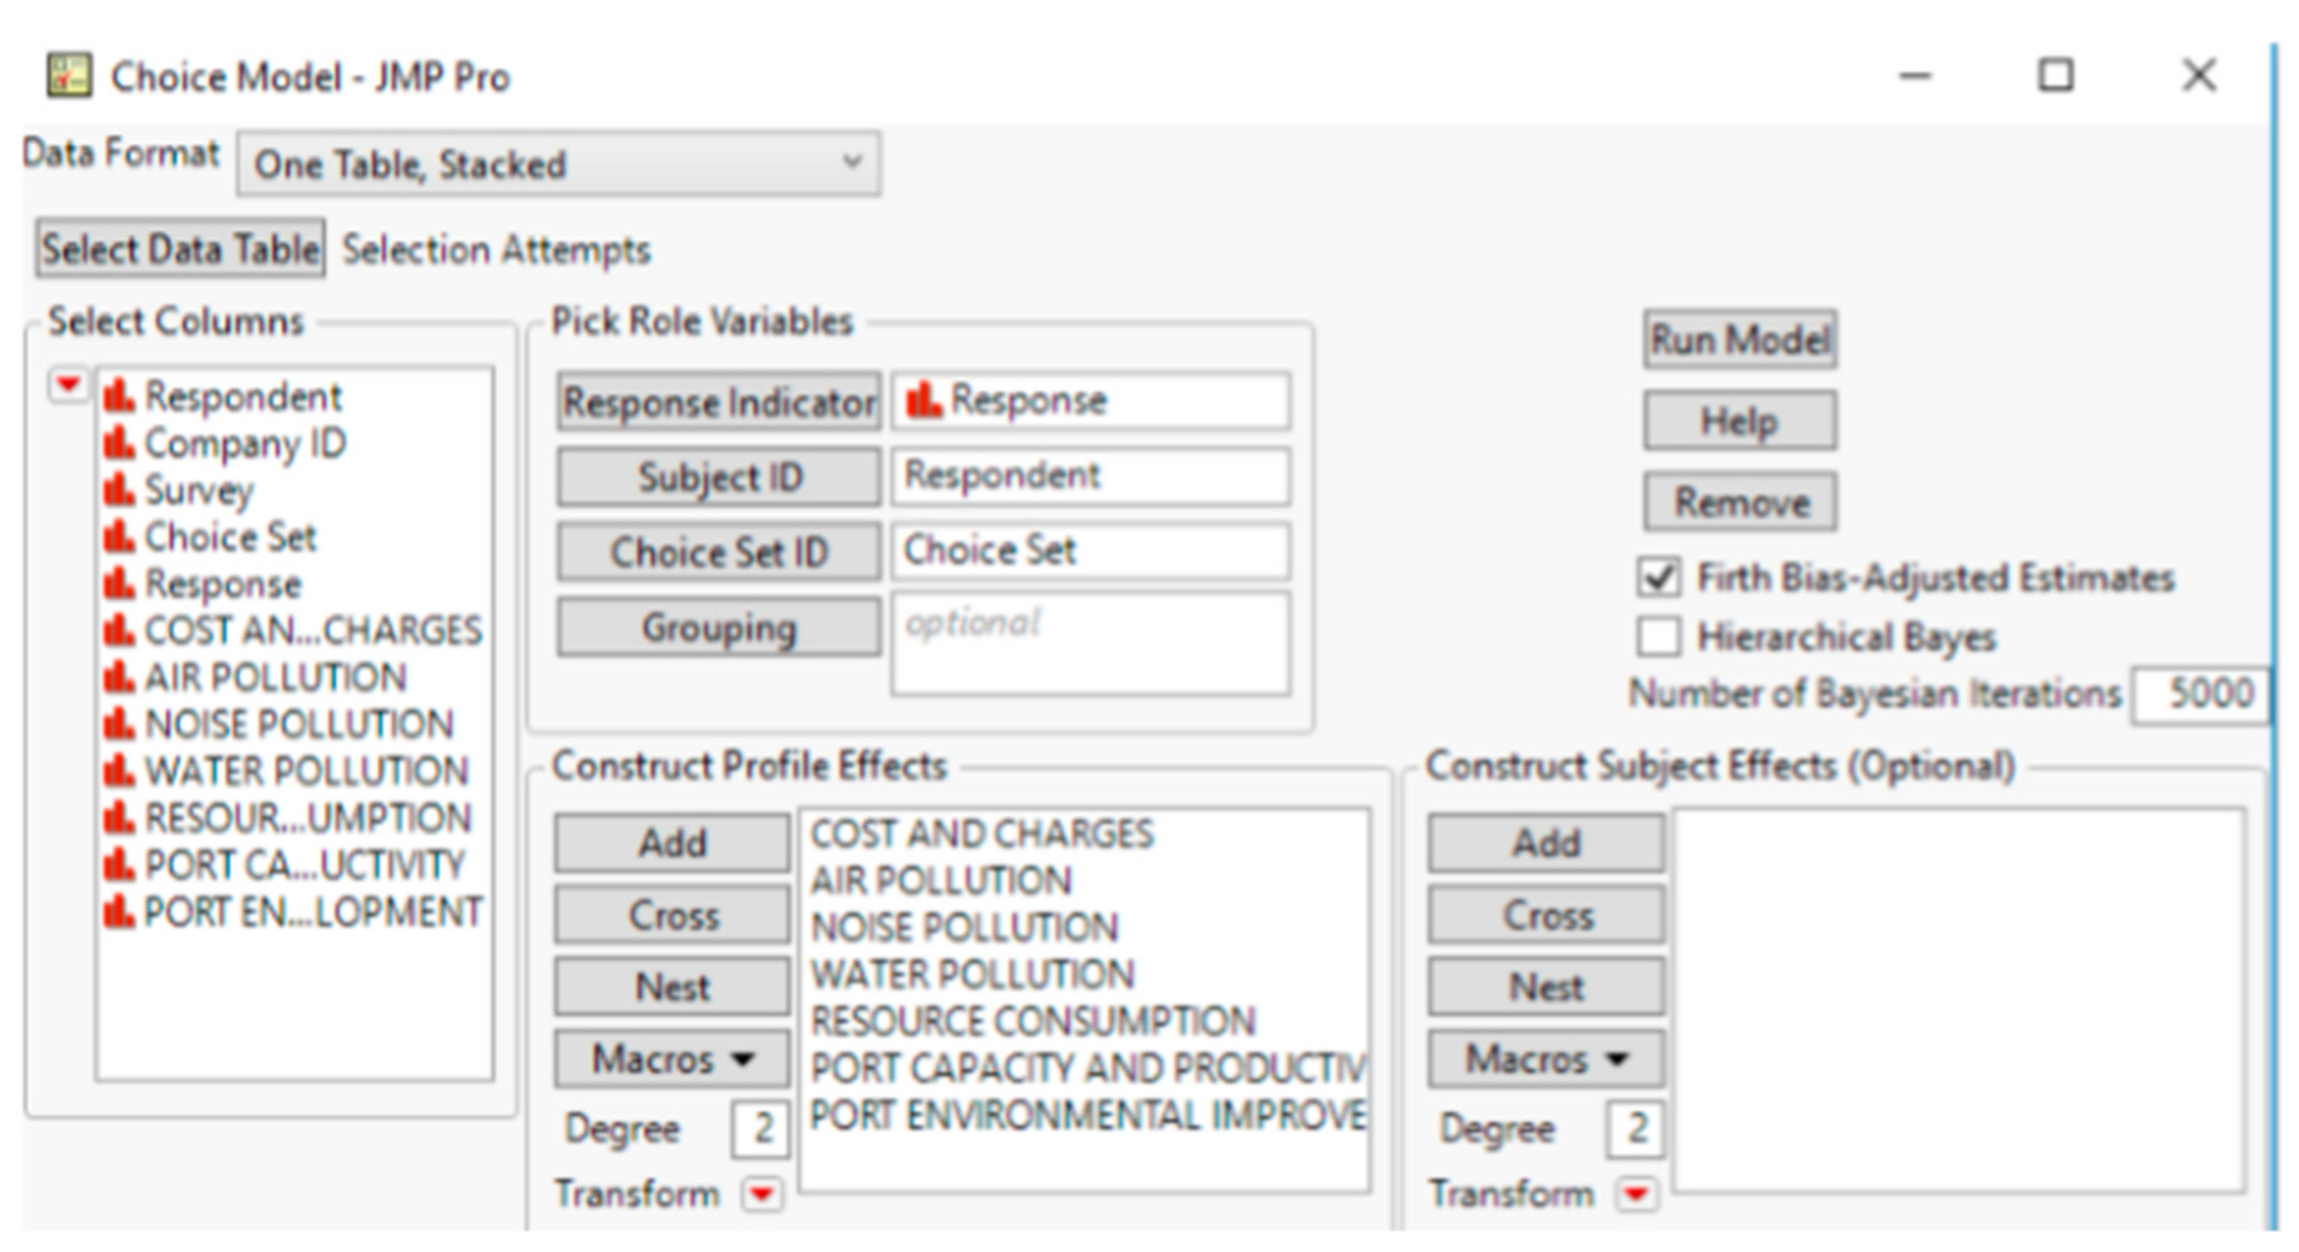The width and height of the screenshot is (2299, 1252).
Task: Click the JMP Choice Model app icon
Action: (69, 76)
